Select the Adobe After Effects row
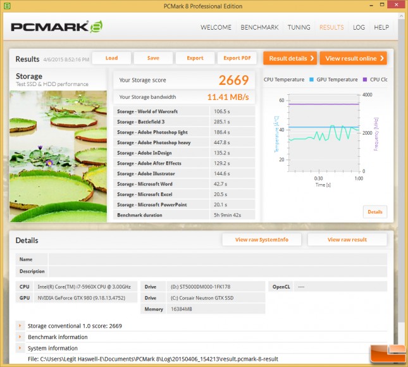 pyautogui.click(x=184, y=163)
